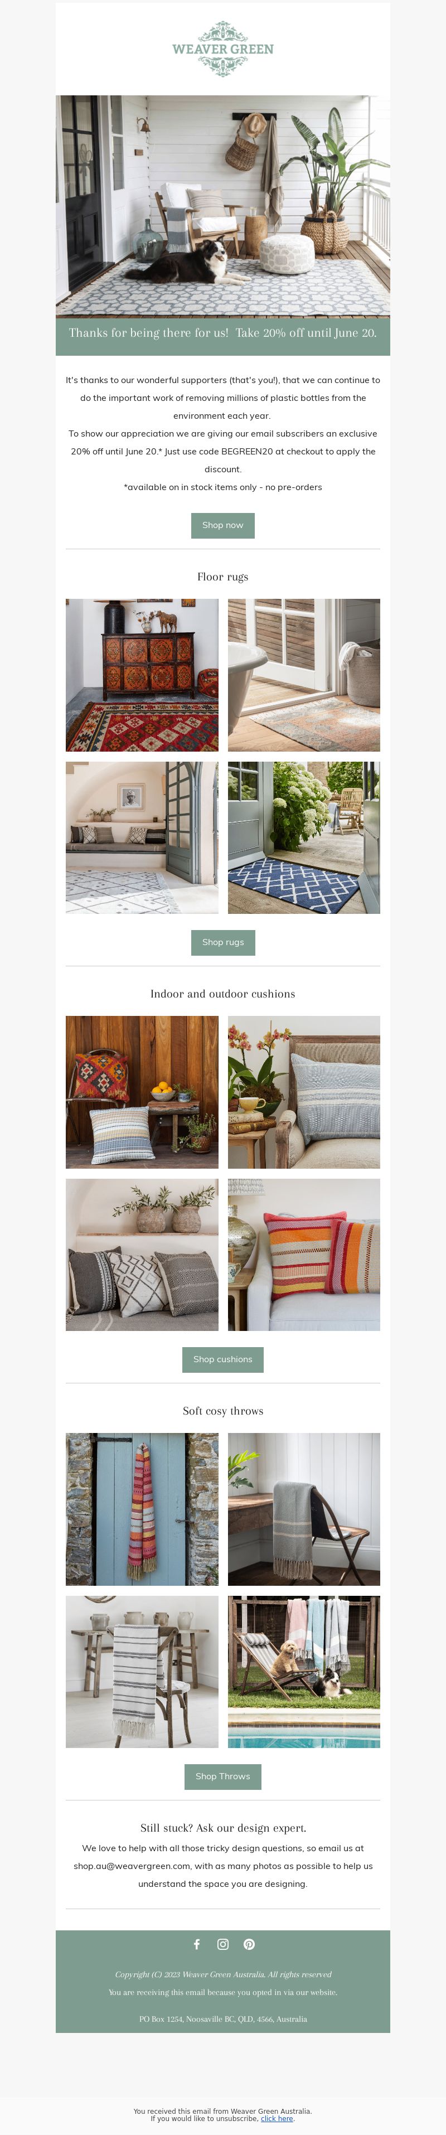Open the red orange striped cushions image
The width and height of the screenshot is (446, 2135).
coord(304,1255)
